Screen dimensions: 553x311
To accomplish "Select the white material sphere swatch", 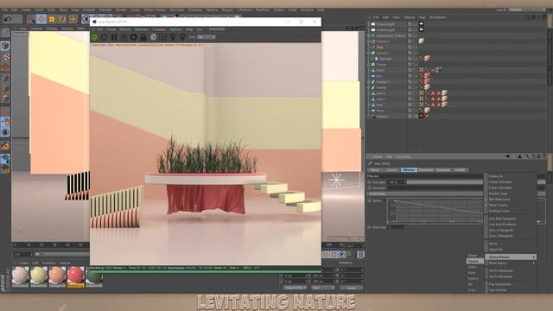I will coord(21,275).
